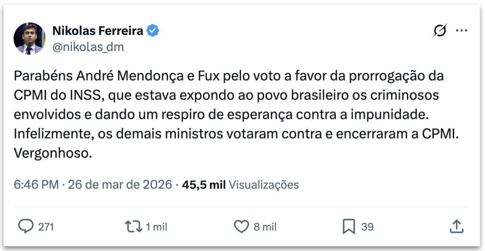Open the three-dot more options menu
This screenshot has width=485, height=251.
tap(462, 31)
